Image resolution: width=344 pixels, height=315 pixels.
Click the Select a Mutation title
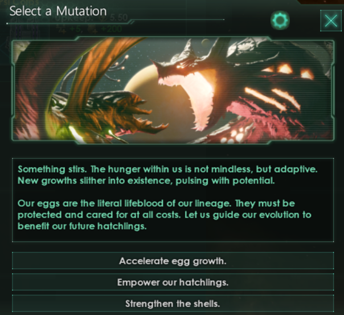click(58, 11)
